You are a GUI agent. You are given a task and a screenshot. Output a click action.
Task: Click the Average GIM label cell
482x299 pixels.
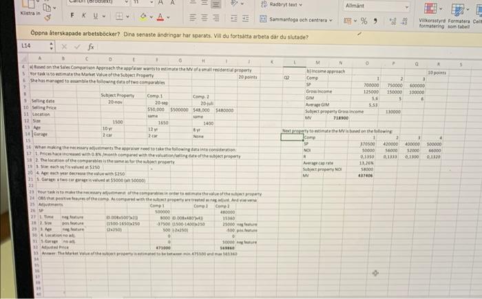[317, 105]
